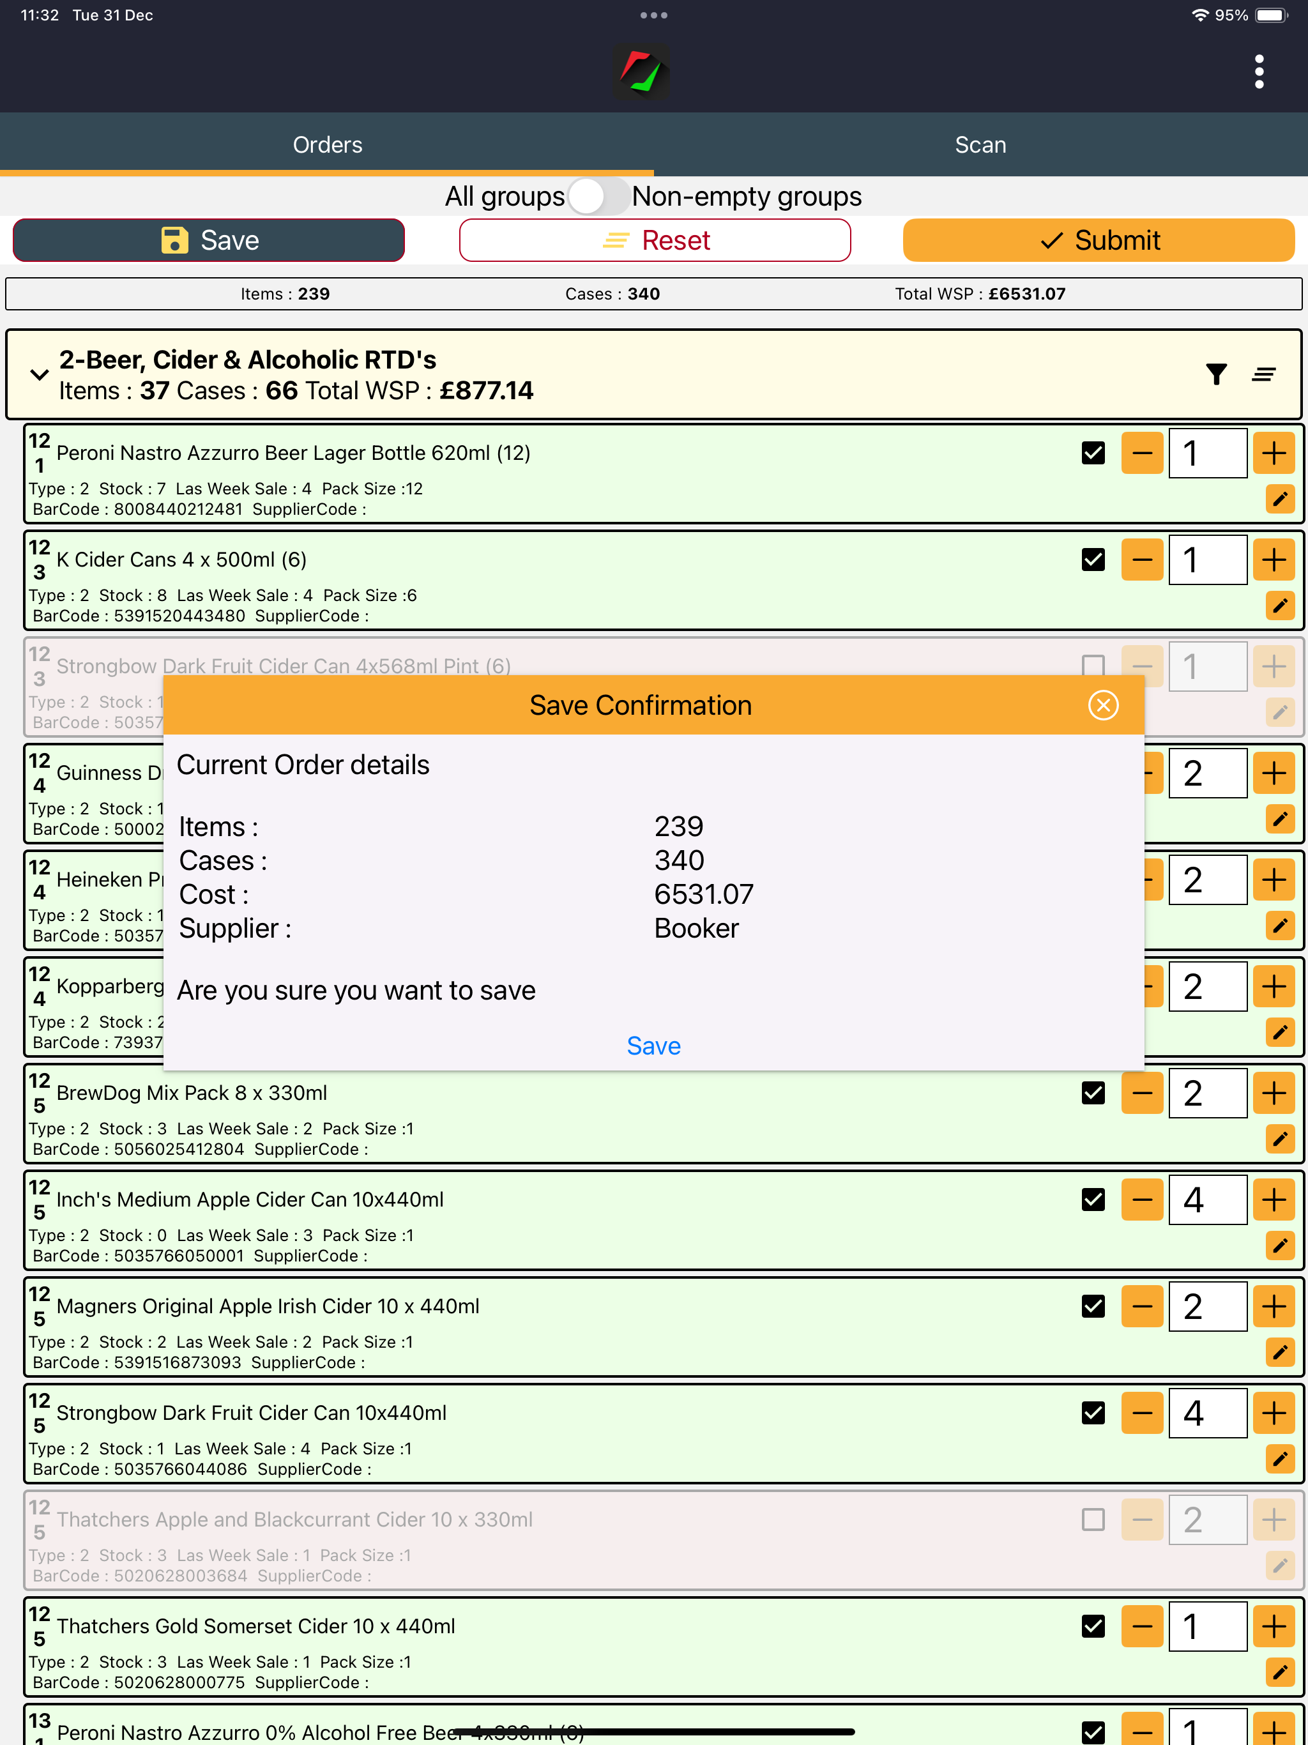The height and width of the screenshot is (1745, 1308).
Task: Check Thatchers Apple and Blackcurrant item
Action: [1093, 1520]
